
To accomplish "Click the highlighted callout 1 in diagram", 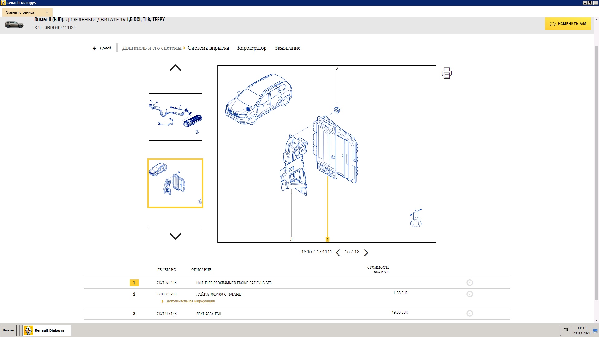I will (x=328, y=239).
